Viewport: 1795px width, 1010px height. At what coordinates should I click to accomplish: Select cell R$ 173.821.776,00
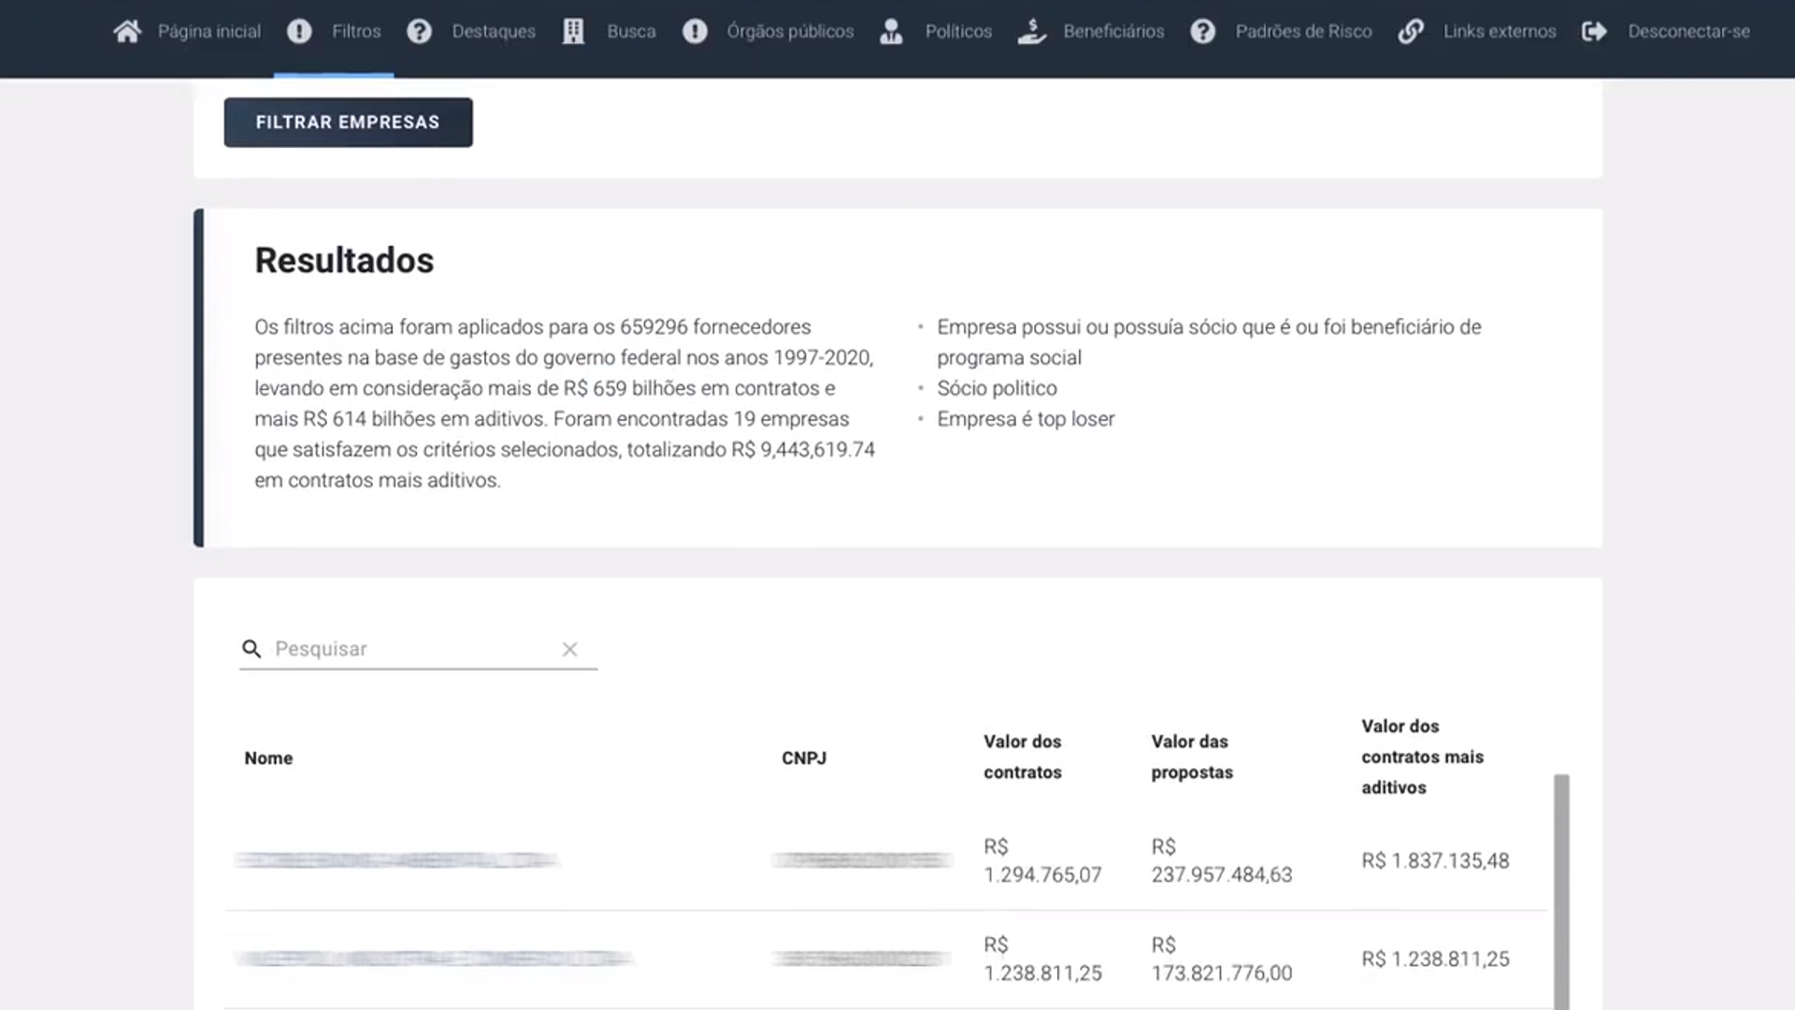pyautogui.click(x=1222, y=959)
